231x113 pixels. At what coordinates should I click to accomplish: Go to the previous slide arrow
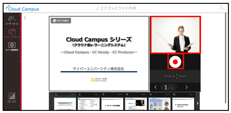tap(156, 87)
